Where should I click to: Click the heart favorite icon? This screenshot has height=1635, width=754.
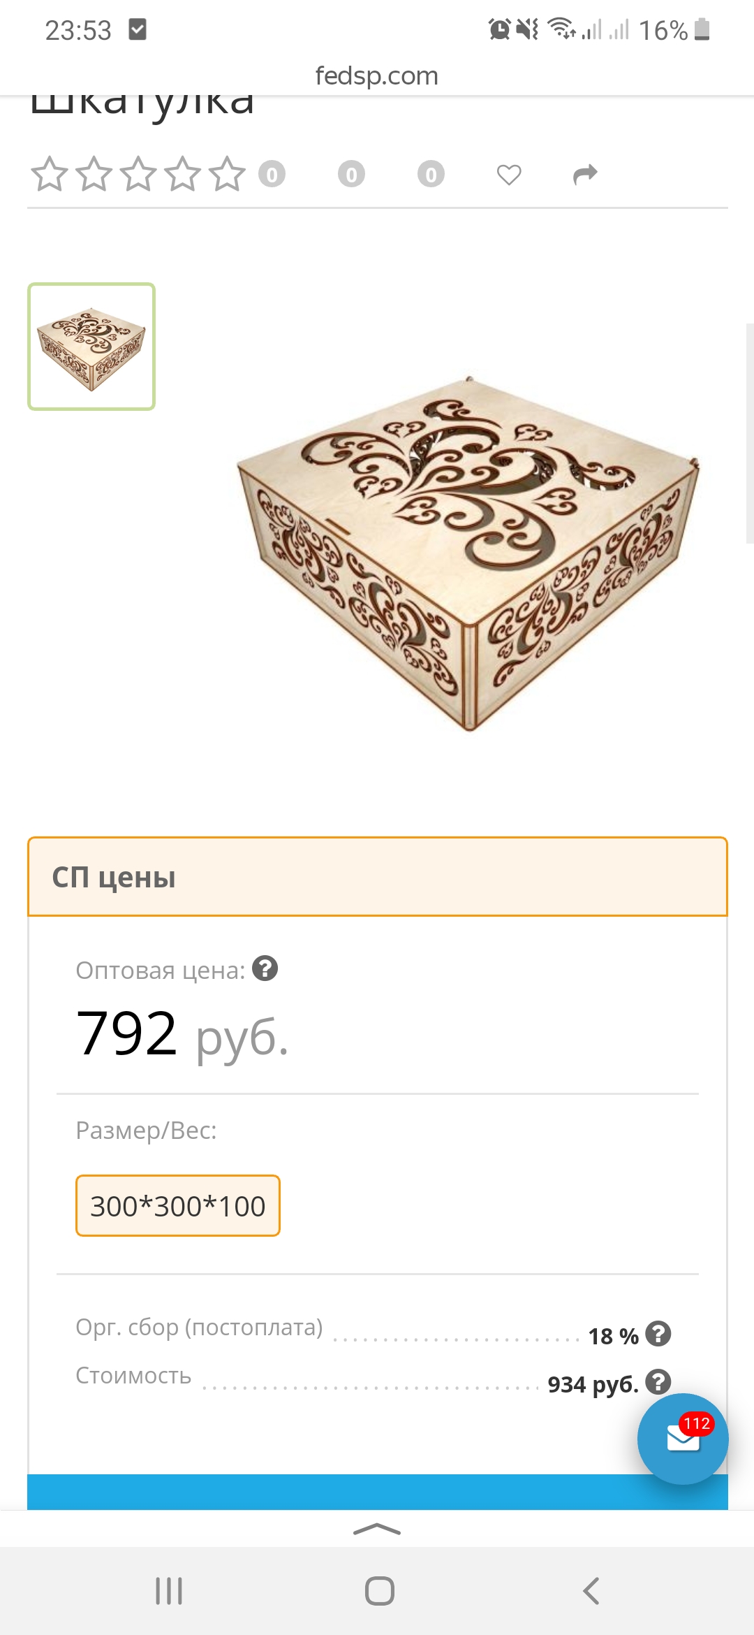(509, 175)
